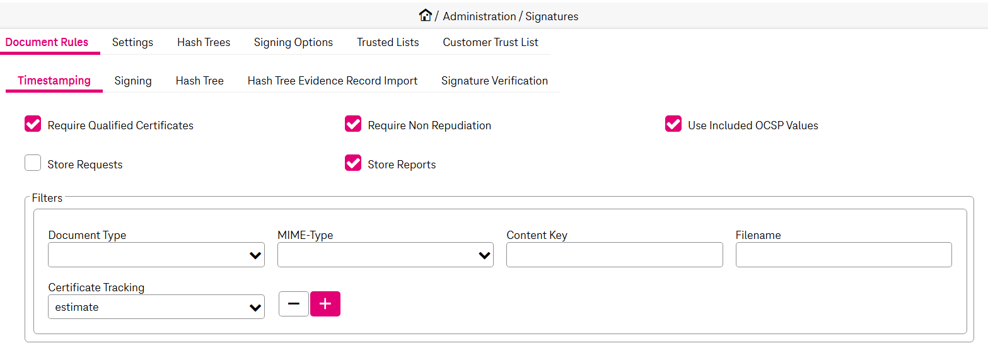Open the Hash Trees tab
This screenshot has height=348, width=988.
tap(204, 42)
